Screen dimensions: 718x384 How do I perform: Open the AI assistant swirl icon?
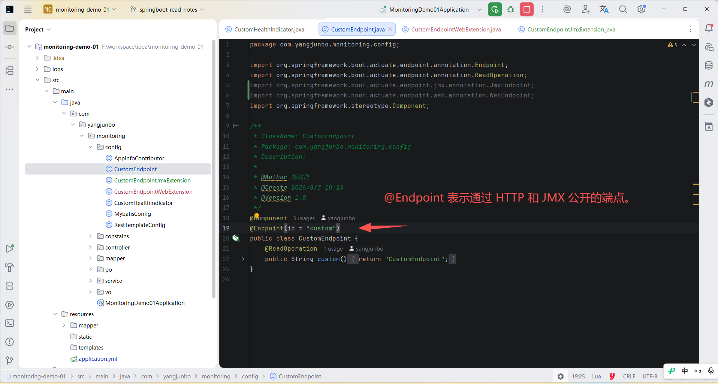click(567, 9)
